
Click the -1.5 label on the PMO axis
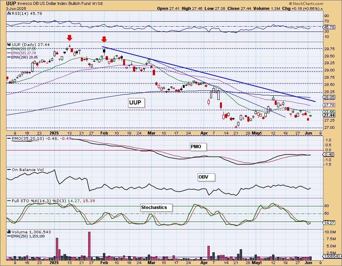click(328, 165)
